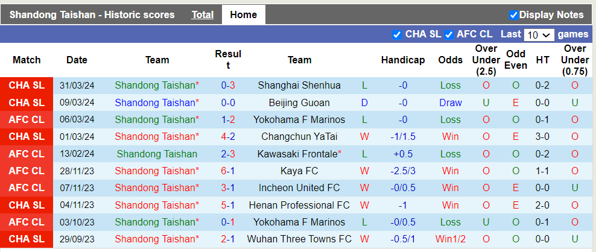Open Shanghai Shenhua team link

click(299, 86)
